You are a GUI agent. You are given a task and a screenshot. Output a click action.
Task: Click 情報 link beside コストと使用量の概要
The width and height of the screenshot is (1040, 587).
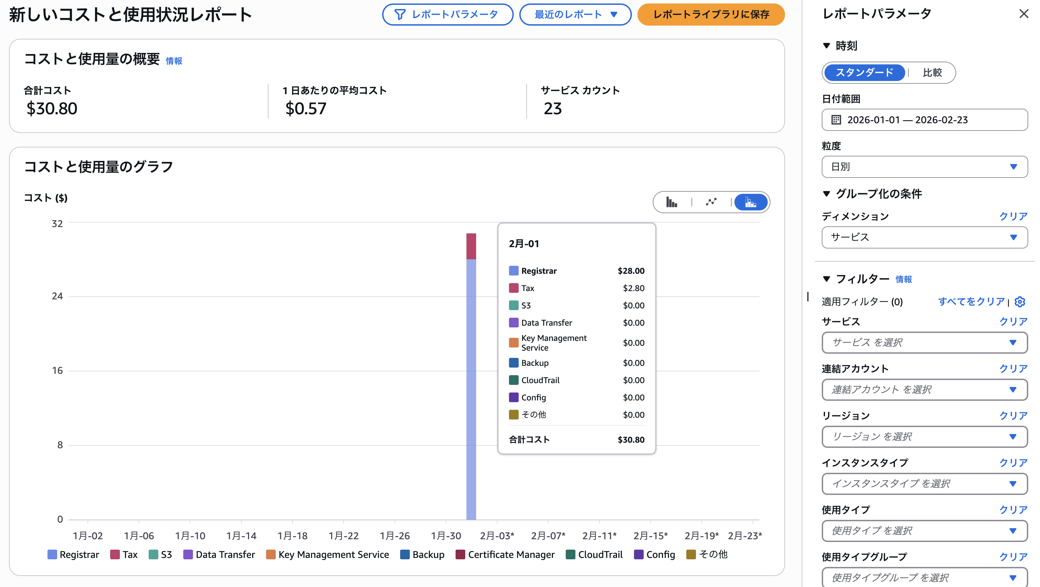tap(174, 61)
